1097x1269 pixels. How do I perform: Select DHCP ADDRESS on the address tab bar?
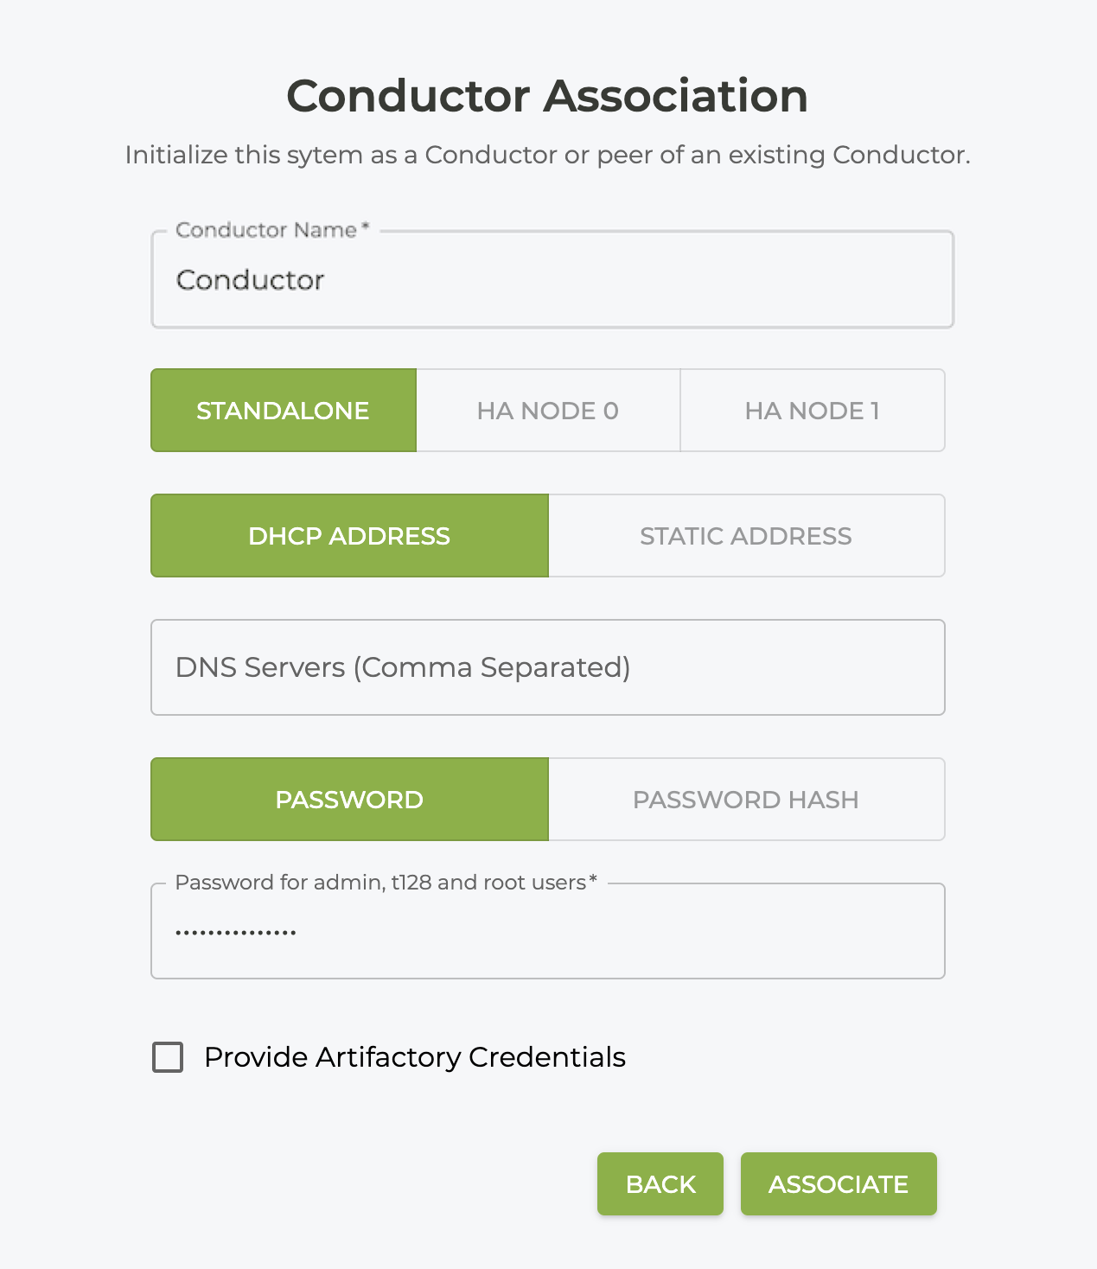(349, 535)
